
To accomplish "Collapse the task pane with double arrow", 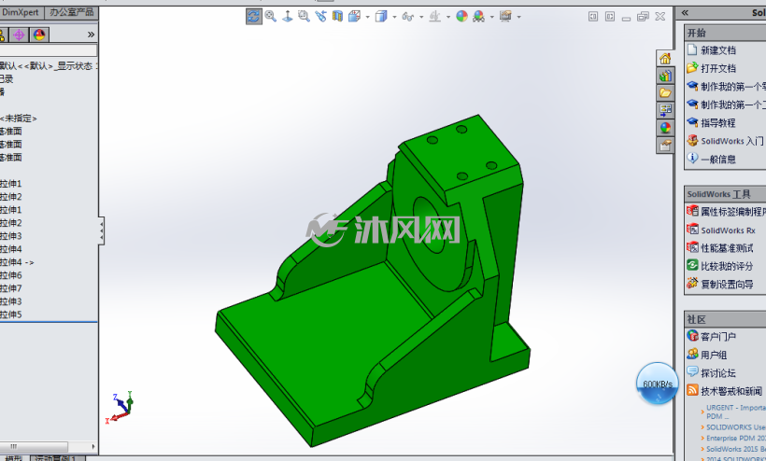I will [x=685, y=13].
